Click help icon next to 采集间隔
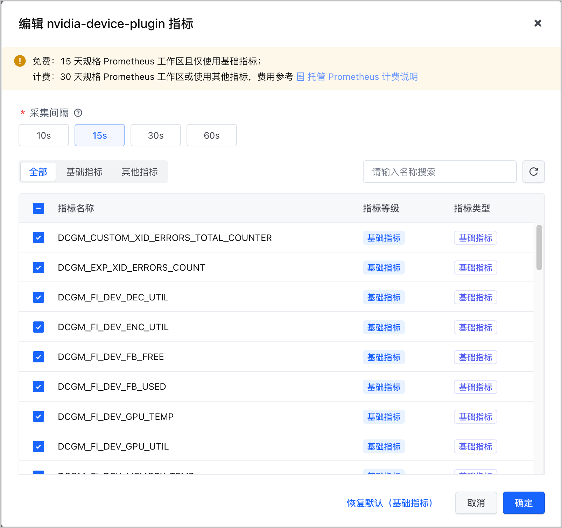 pyautogui.click(x=78, y=113)
